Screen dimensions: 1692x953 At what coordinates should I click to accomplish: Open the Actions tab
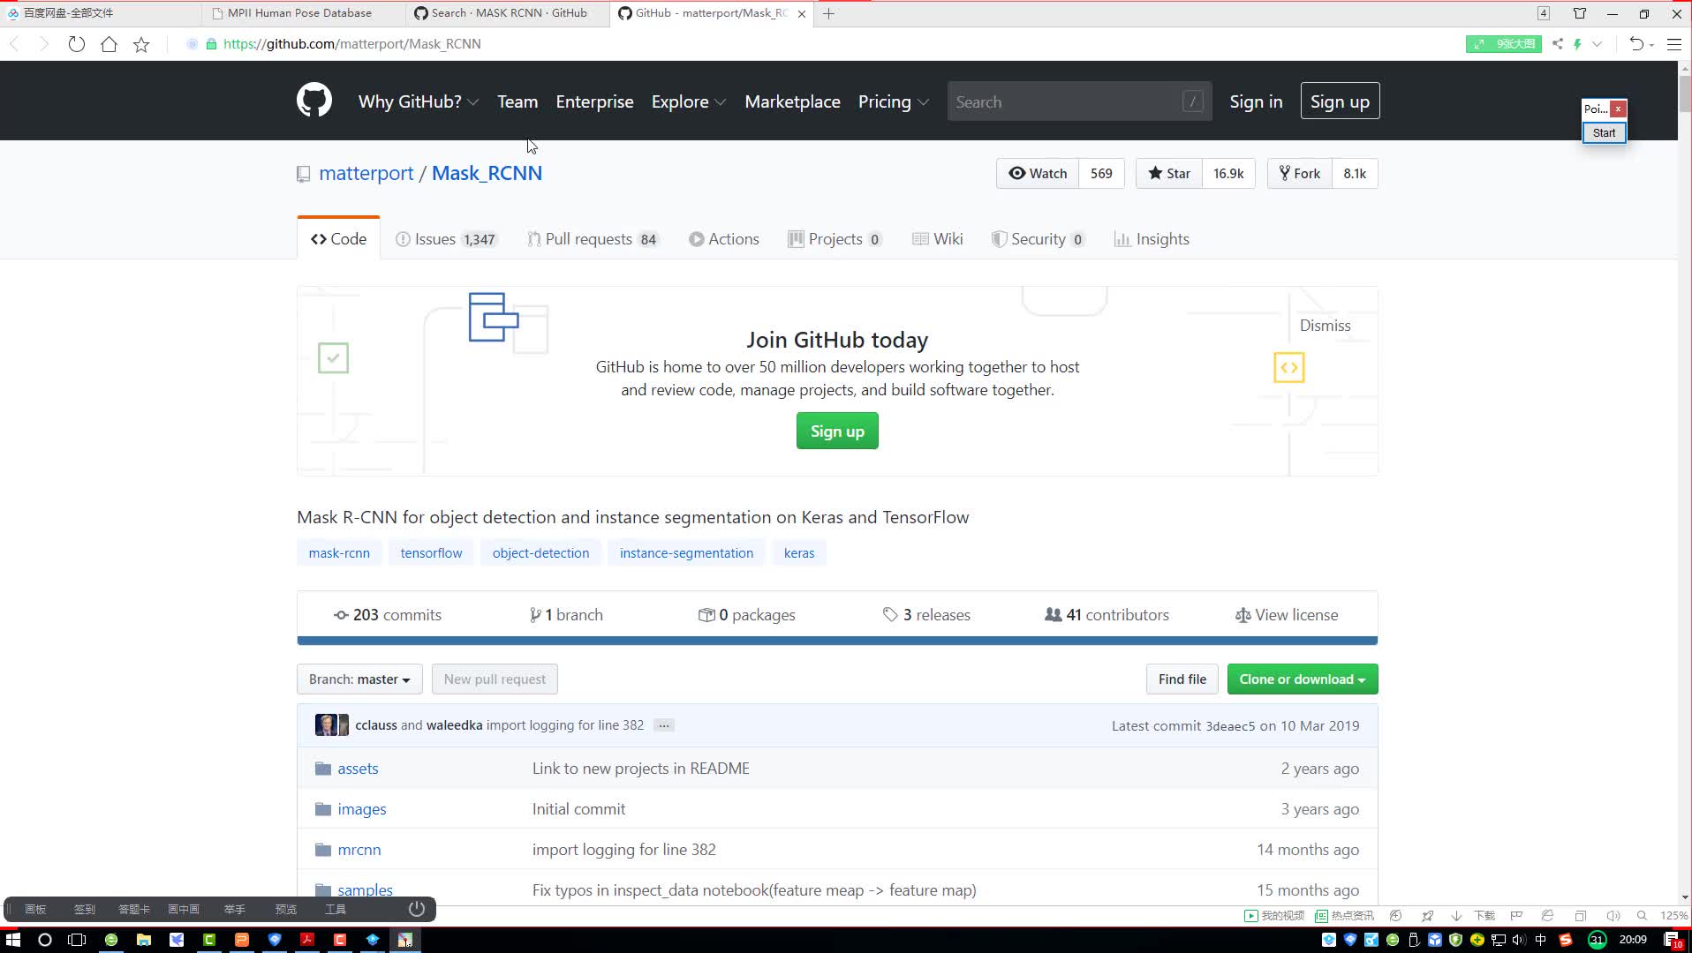tap(723, 239)
